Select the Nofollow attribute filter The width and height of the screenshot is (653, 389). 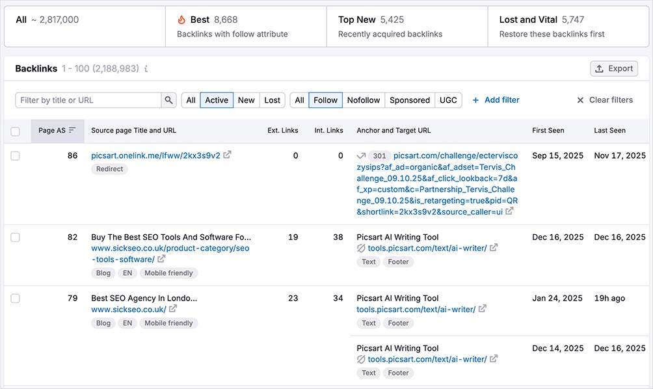click(x=364, y=100)
